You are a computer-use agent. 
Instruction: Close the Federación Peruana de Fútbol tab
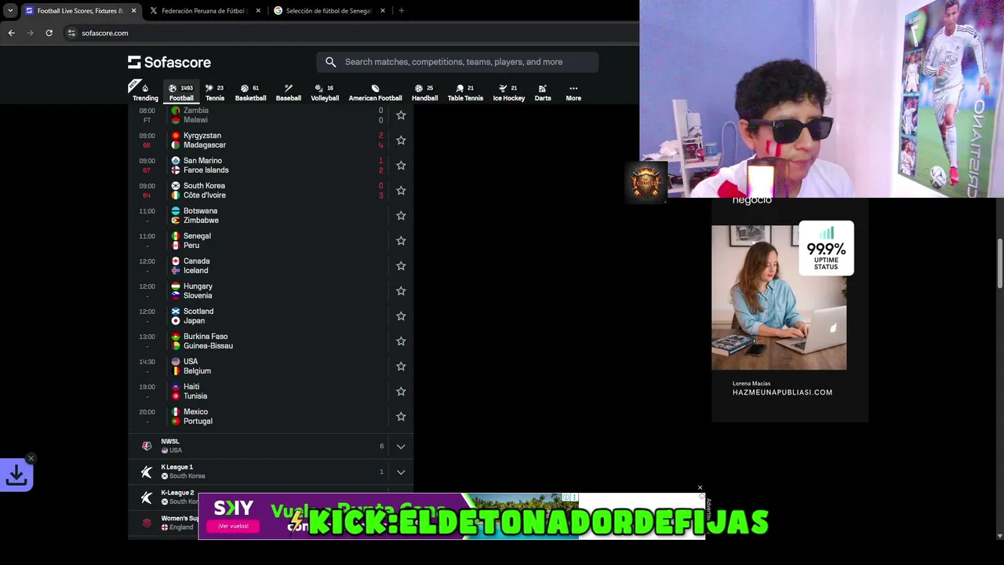tap(258, 11)
